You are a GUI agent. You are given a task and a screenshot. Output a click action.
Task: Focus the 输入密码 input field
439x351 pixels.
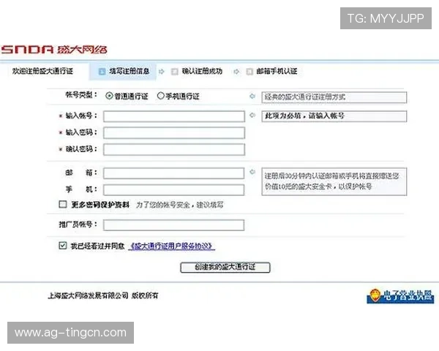(174, 133)
